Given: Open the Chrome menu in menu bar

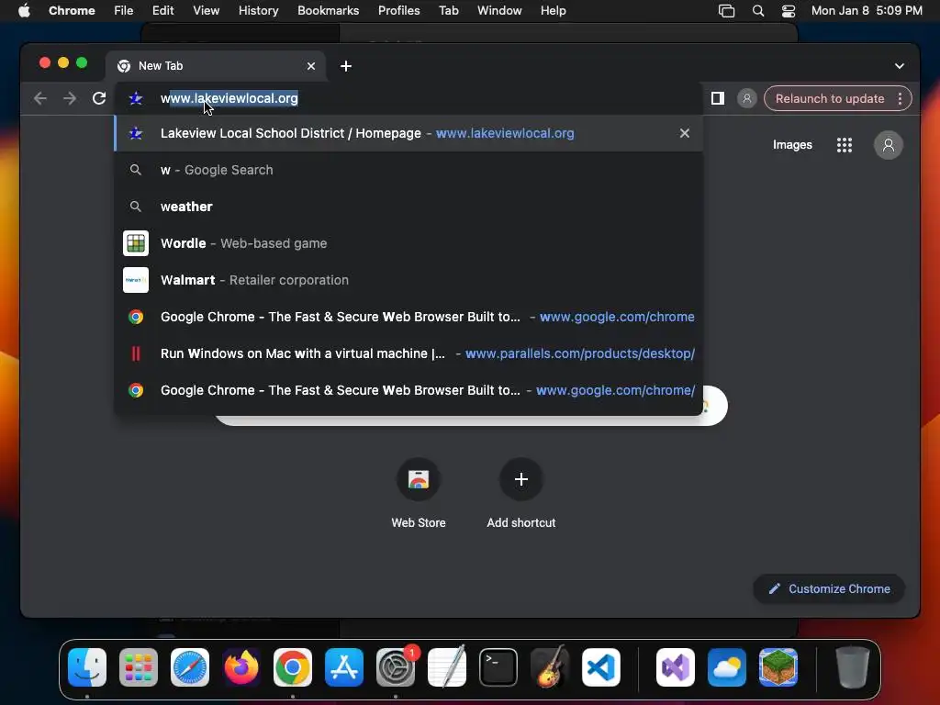Looking at the screenshot, I should click(72, 11).
